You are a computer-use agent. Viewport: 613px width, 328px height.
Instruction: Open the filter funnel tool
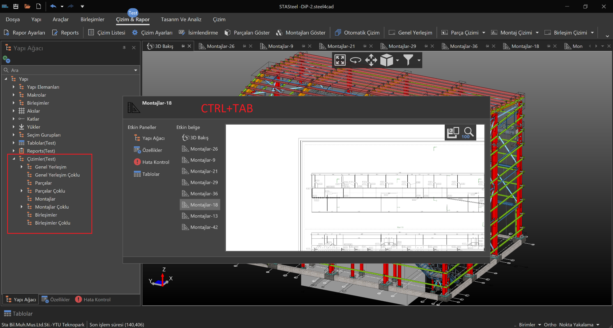tap(408, 60)
